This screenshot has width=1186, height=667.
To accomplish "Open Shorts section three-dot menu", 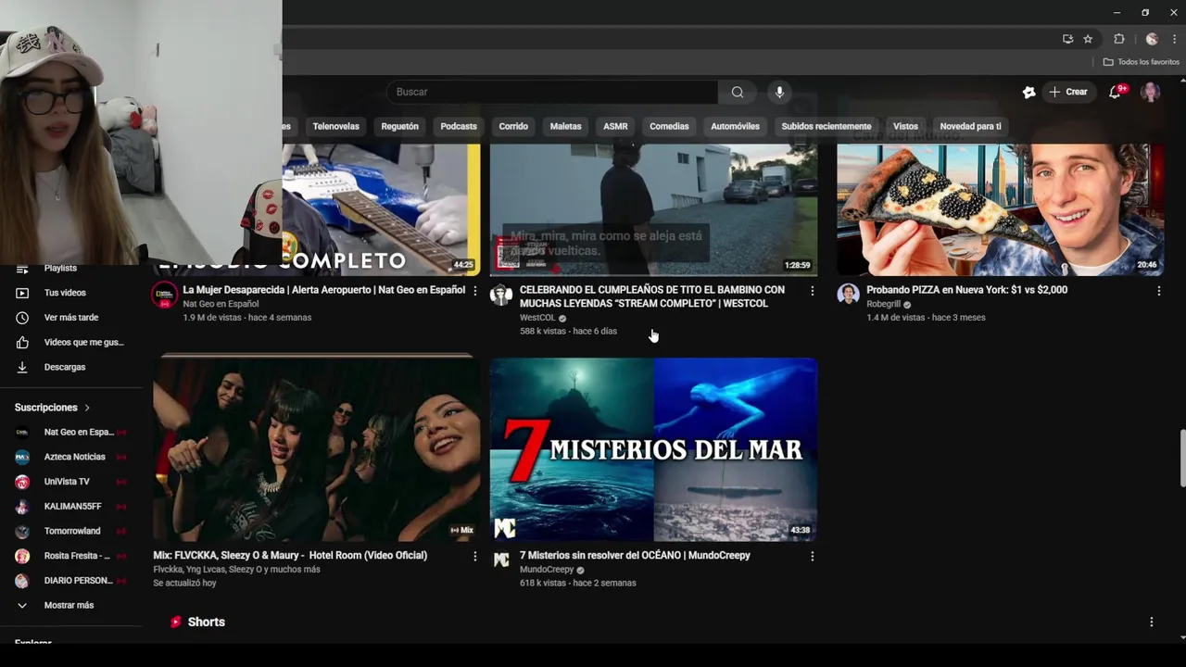I will (1152, 622).
